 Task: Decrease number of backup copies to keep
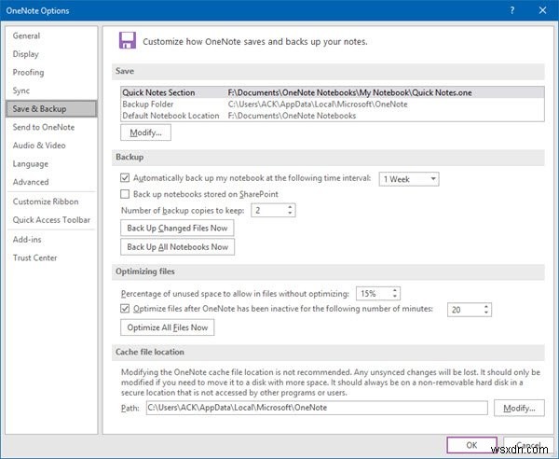pos(290,213)
